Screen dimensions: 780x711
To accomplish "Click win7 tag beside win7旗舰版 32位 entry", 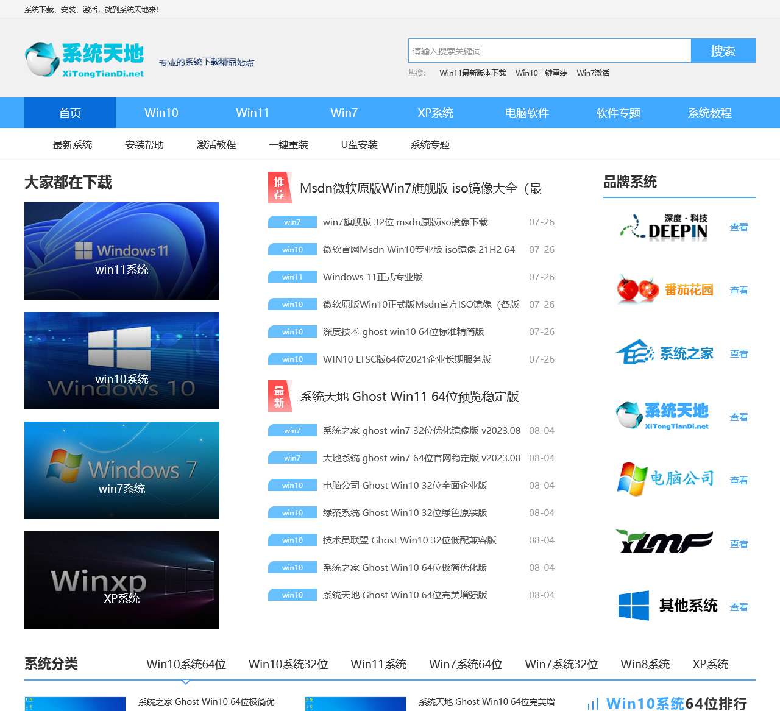I will (x=292, y=222).
